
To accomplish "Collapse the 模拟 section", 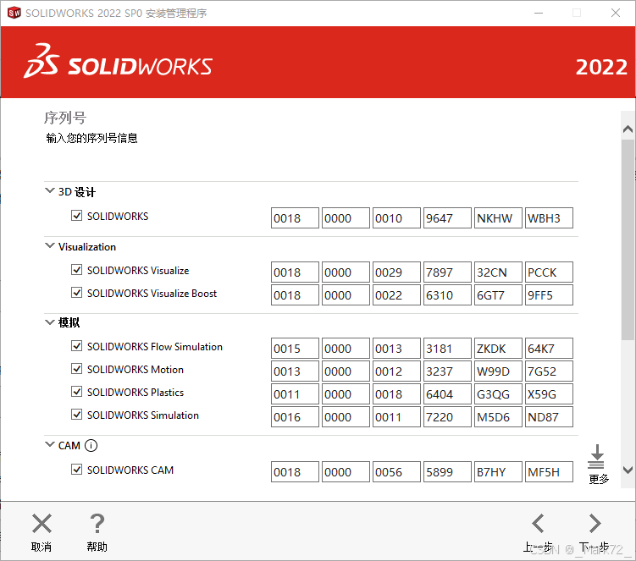I will pyautogui.click(x=49, y=322).
